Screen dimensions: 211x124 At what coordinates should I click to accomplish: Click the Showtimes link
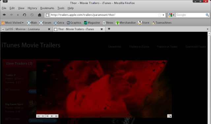pyautogui.click(x=115, y=47)
